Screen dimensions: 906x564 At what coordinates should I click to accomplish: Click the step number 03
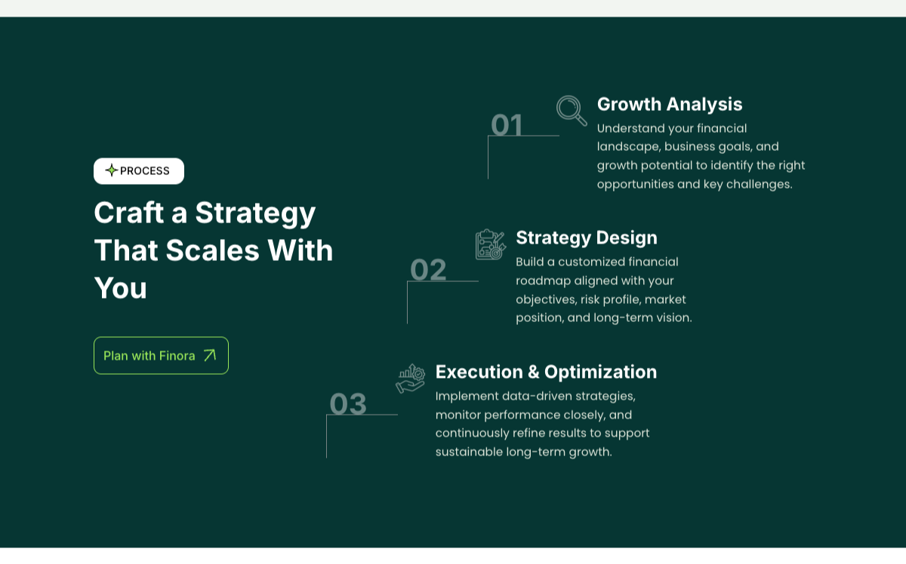click(348, 404)
